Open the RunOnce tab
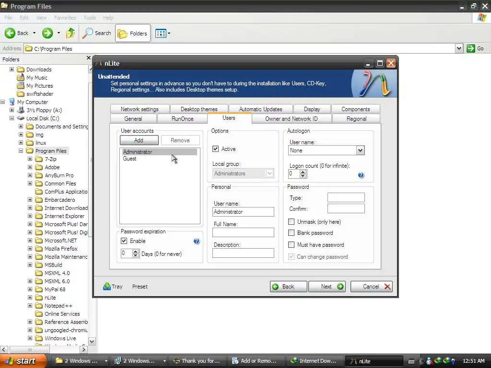Screen dimensions: 491x368 [182, 119]
